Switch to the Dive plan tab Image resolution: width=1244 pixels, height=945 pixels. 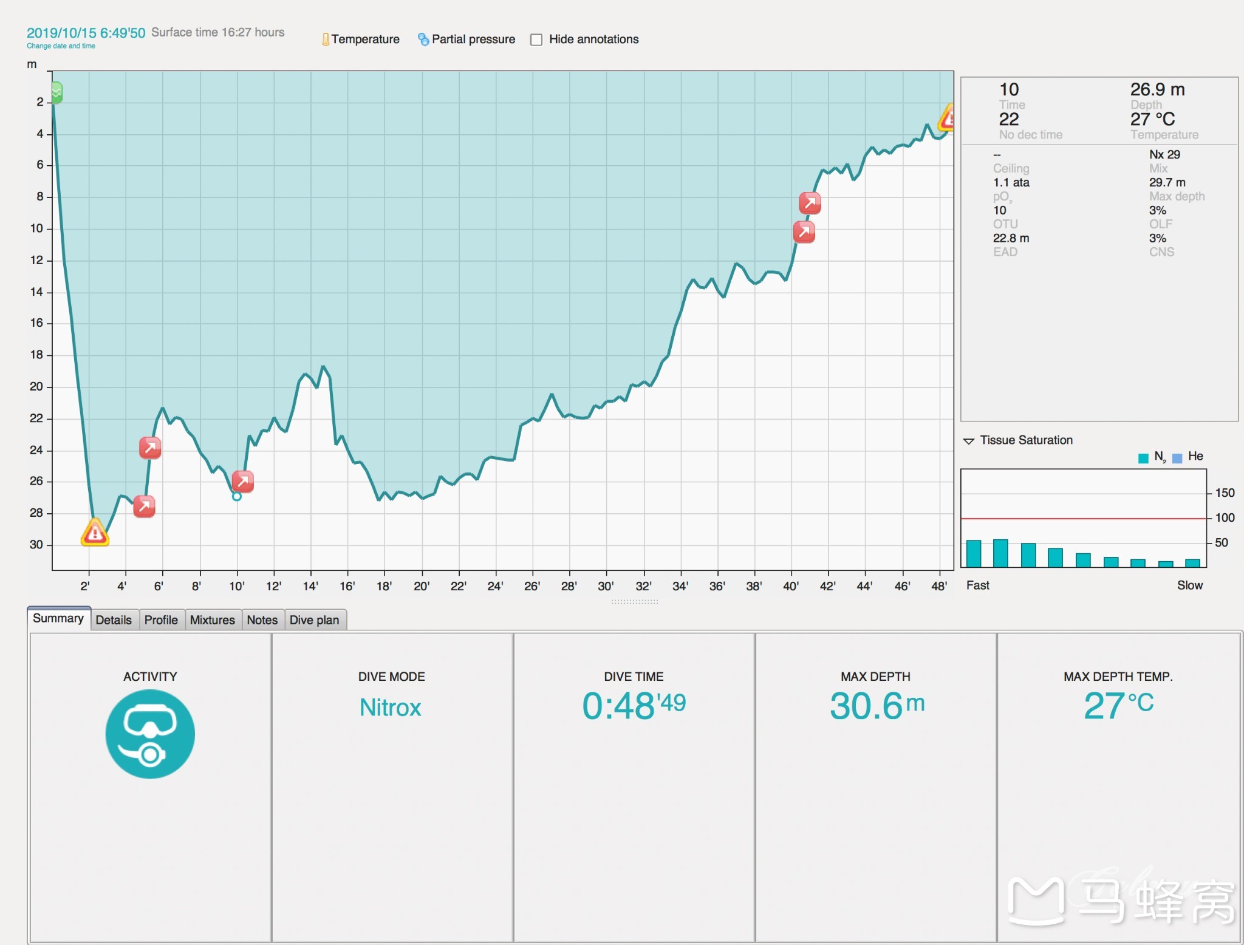coord(315,620)
